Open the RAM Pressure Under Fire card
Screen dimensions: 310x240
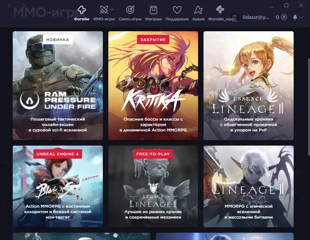click(58, 86)
